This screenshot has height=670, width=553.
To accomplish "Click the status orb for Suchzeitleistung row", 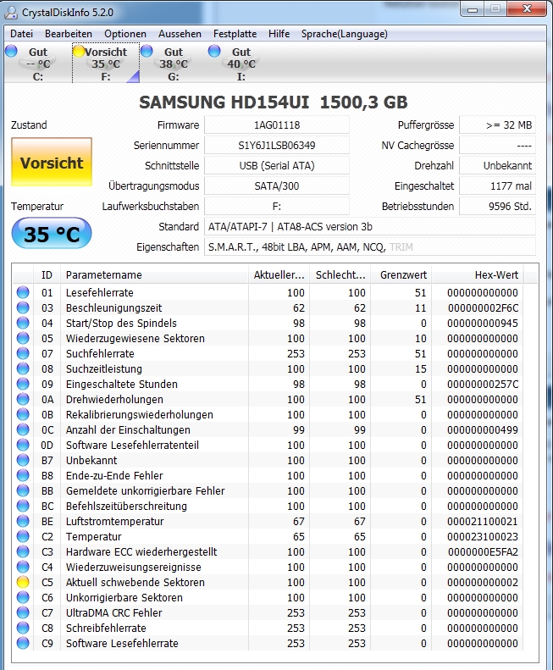I will 23,368.
